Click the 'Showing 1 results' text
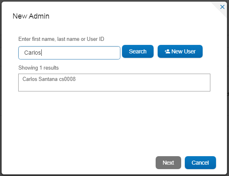 pos(39,68)
